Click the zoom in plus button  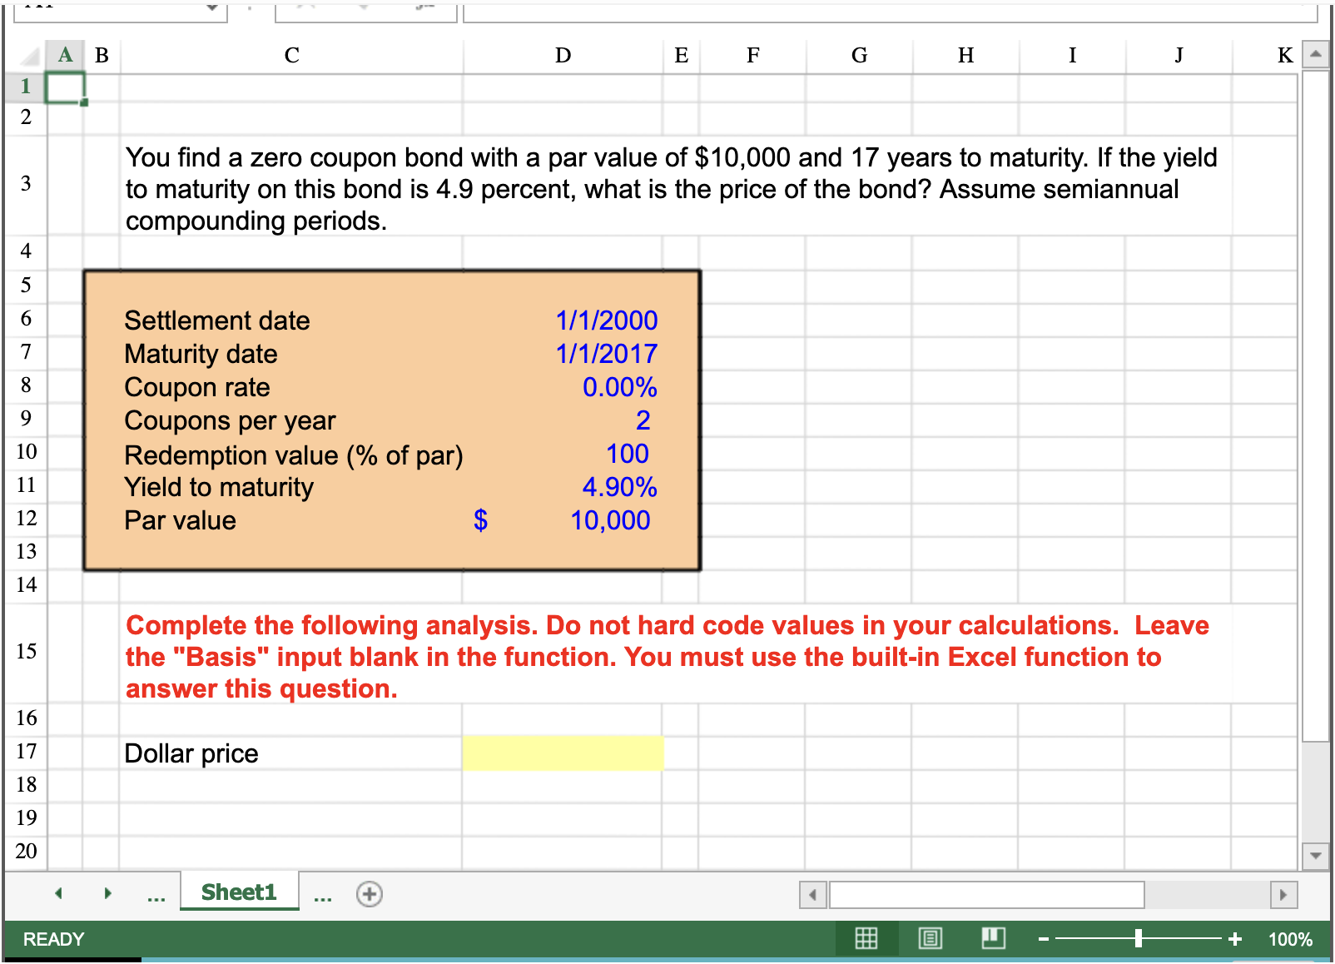(1235, 940)
